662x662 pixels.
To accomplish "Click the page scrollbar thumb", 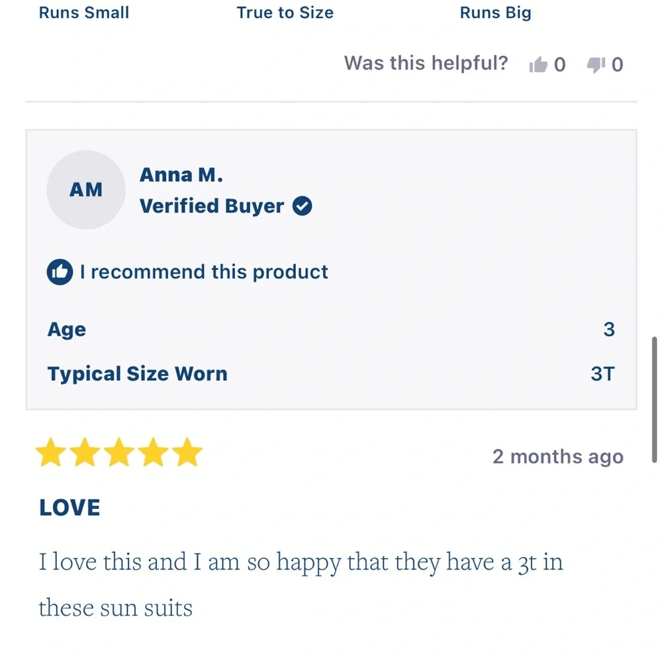I will [x=655, y=400].
